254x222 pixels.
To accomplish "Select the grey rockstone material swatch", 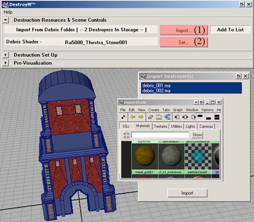I will [171, 155].
